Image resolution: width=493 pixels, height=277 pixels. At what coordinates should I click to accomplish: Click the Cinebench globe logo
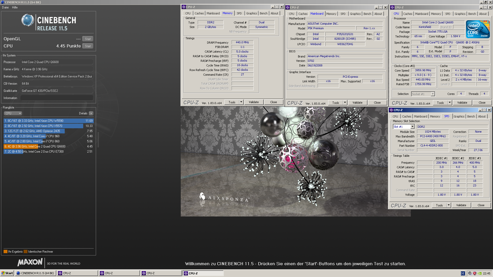28,20
